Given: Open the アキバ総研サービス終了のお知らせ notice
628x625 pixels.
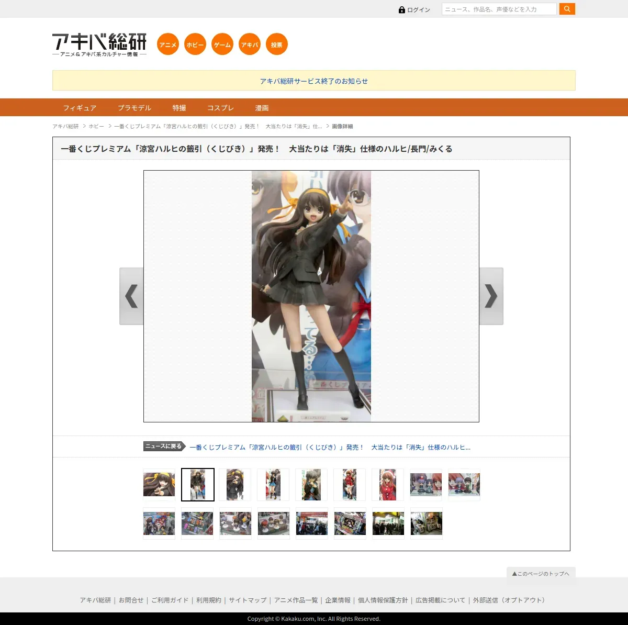Looking at the screenshot, I should pos(314,81).
